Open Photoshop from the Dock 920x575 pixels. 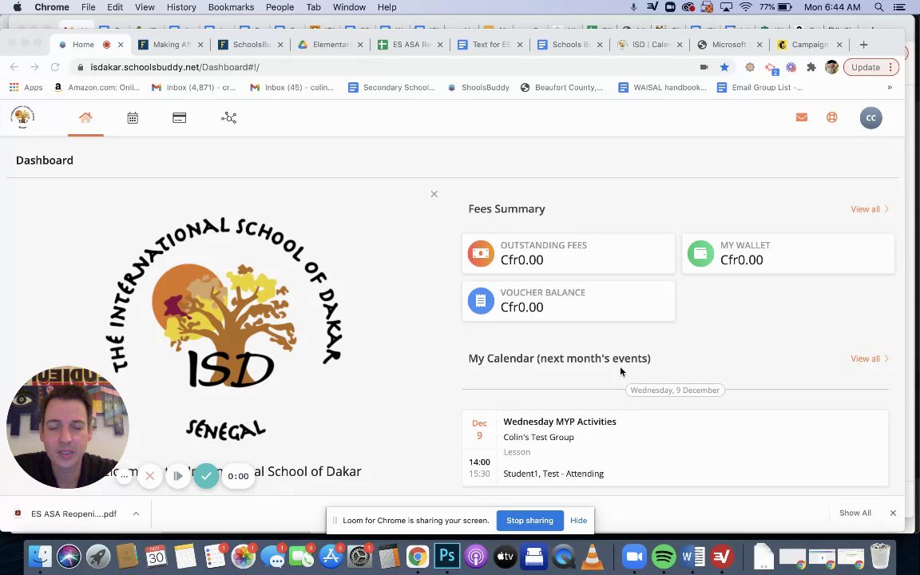(x=446, y=556)
